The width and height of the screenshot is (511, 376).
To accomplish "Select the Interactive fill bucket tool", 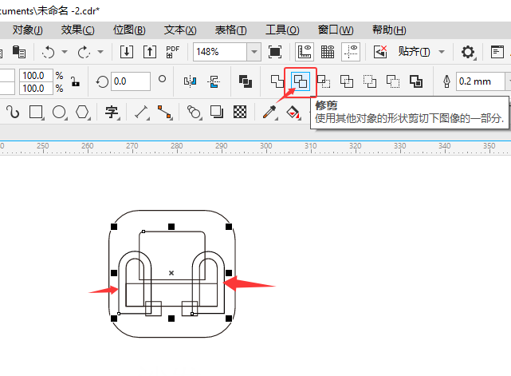I will click(x=293, y=112).
